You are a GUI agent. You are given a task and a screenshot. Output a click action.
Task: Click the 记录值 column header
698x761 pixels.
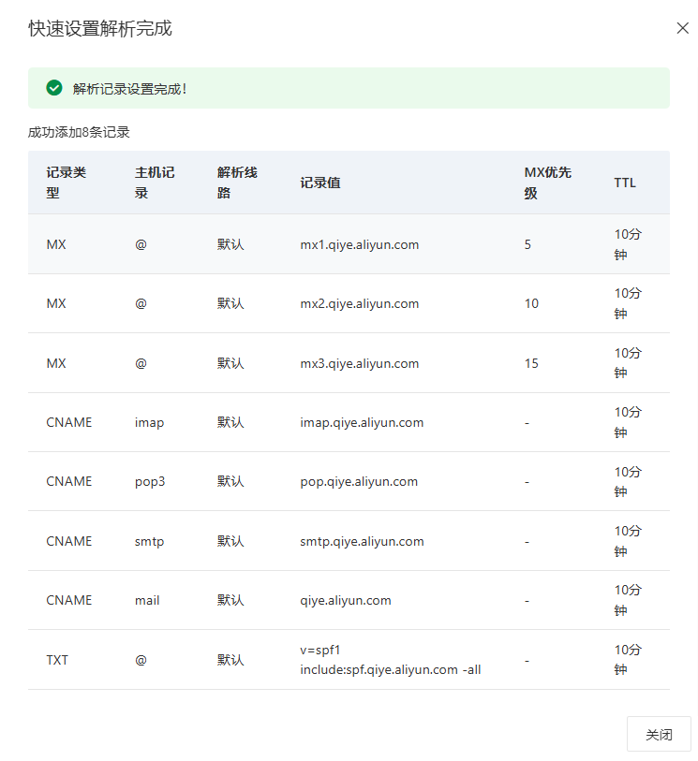point(320,183)
